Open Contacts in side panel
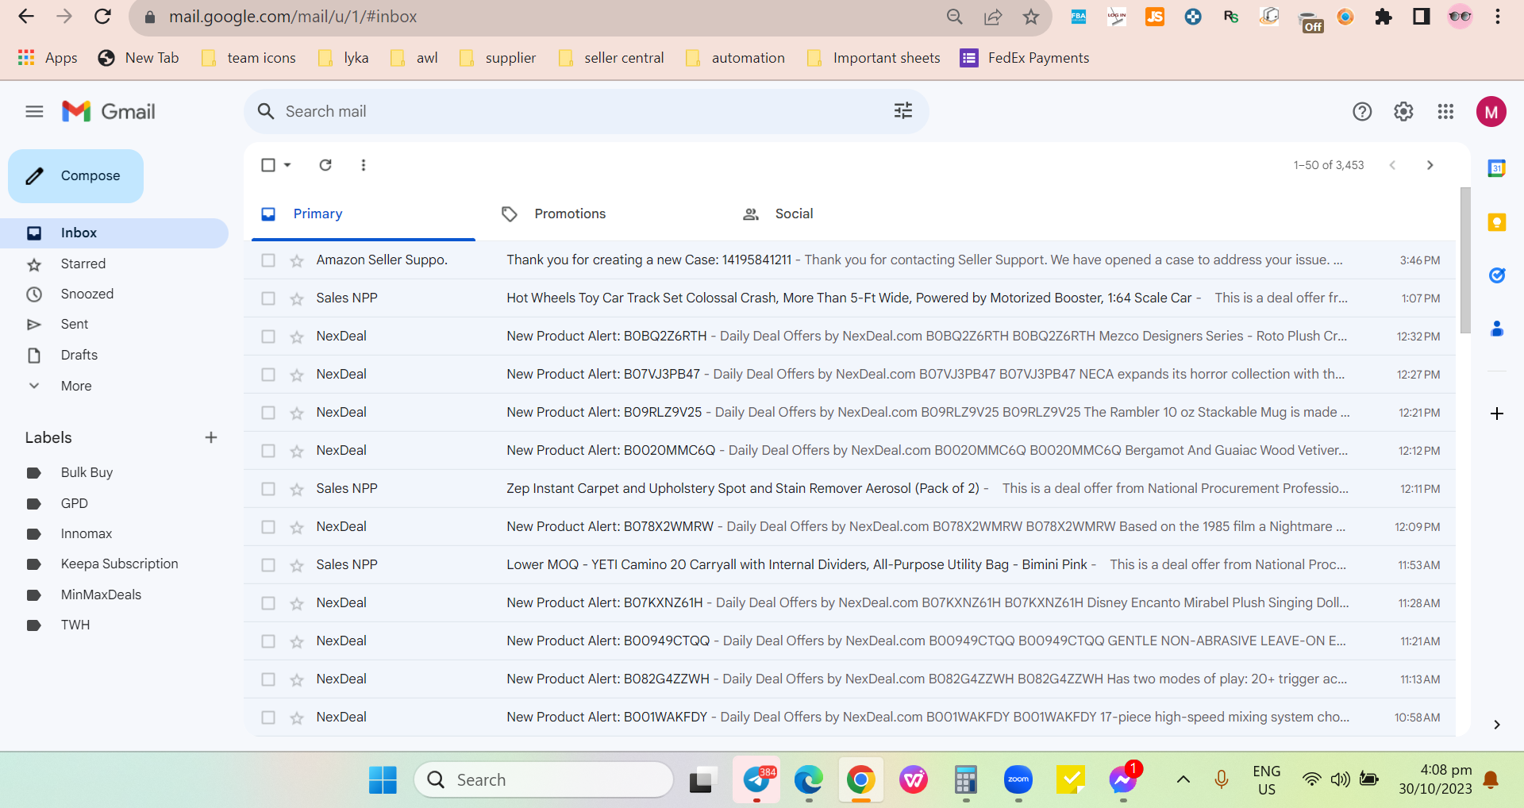Viewport: 1524px width, 808px height. click(x=1497, y=329)
